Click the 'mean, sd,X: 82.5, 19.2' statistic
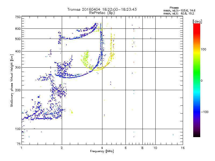Screen dimensions: 215x161 click(x=179, y=13)
